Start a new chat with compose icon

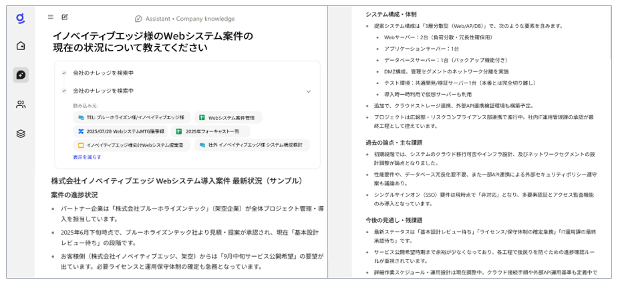pos(65,17)
